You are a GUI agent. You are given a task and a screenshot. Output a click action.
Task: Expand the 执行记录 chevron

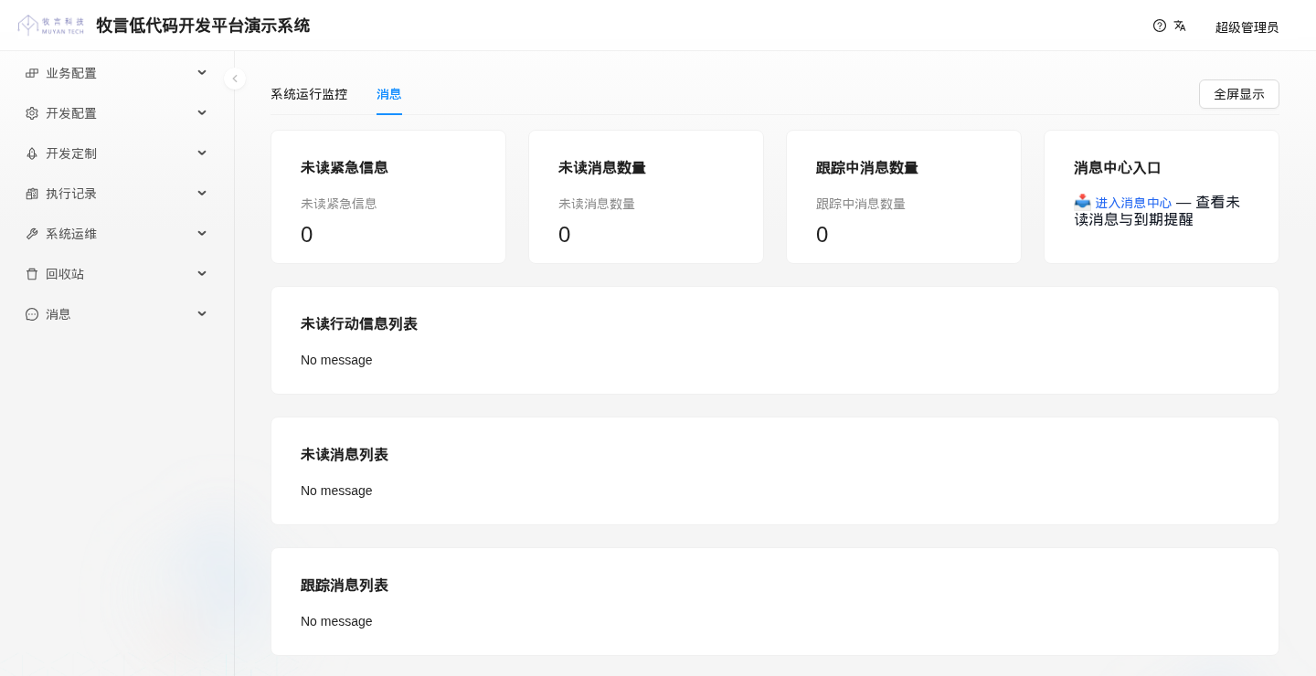(202, 193)
